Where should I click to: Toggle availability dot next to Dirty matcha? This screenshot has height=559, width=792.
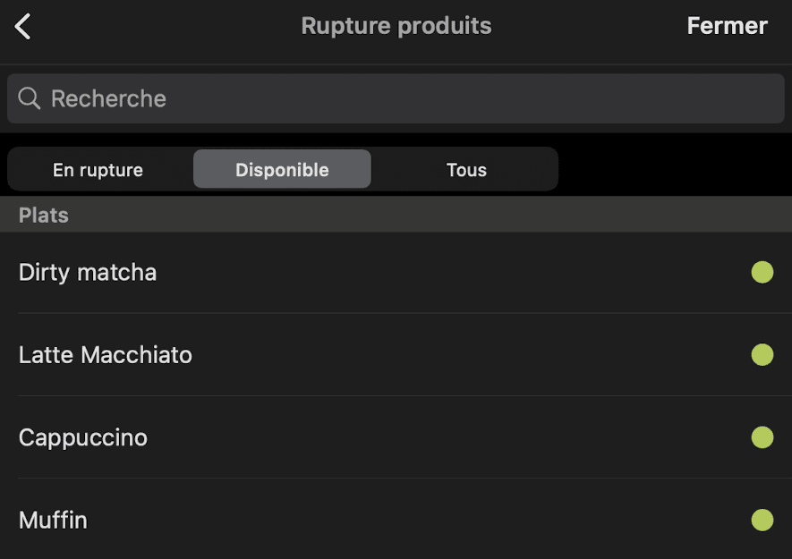(x=762, y=272)
